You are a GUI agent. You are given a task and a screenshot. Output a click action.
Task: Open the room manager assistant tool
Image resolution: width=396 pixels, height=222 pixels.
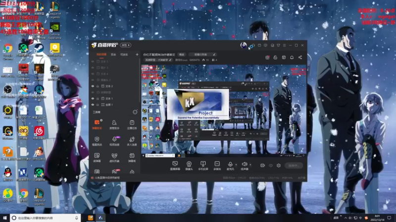114,124
